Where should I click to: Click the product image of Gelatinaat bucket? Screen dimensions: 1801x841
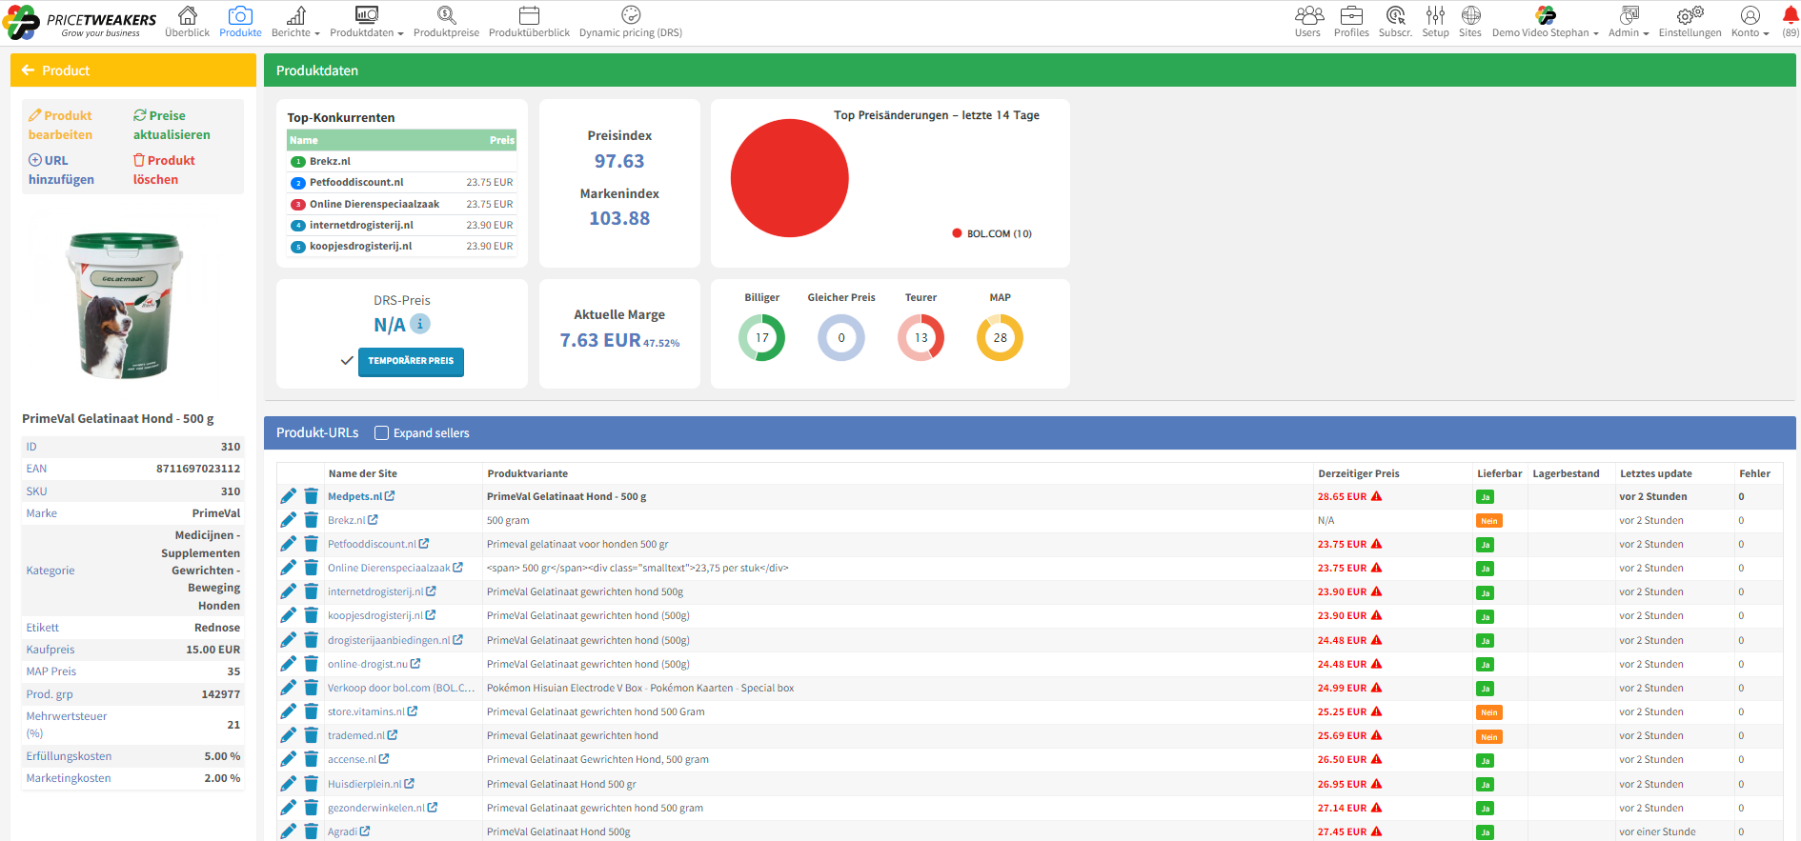click(x=125, y=306)
